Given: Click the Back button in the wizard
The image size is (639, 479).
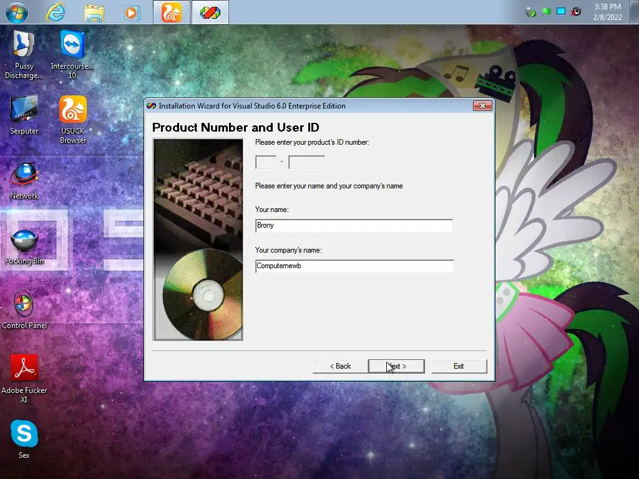Looking at the screenshot, I should click(x=340, y=366).
